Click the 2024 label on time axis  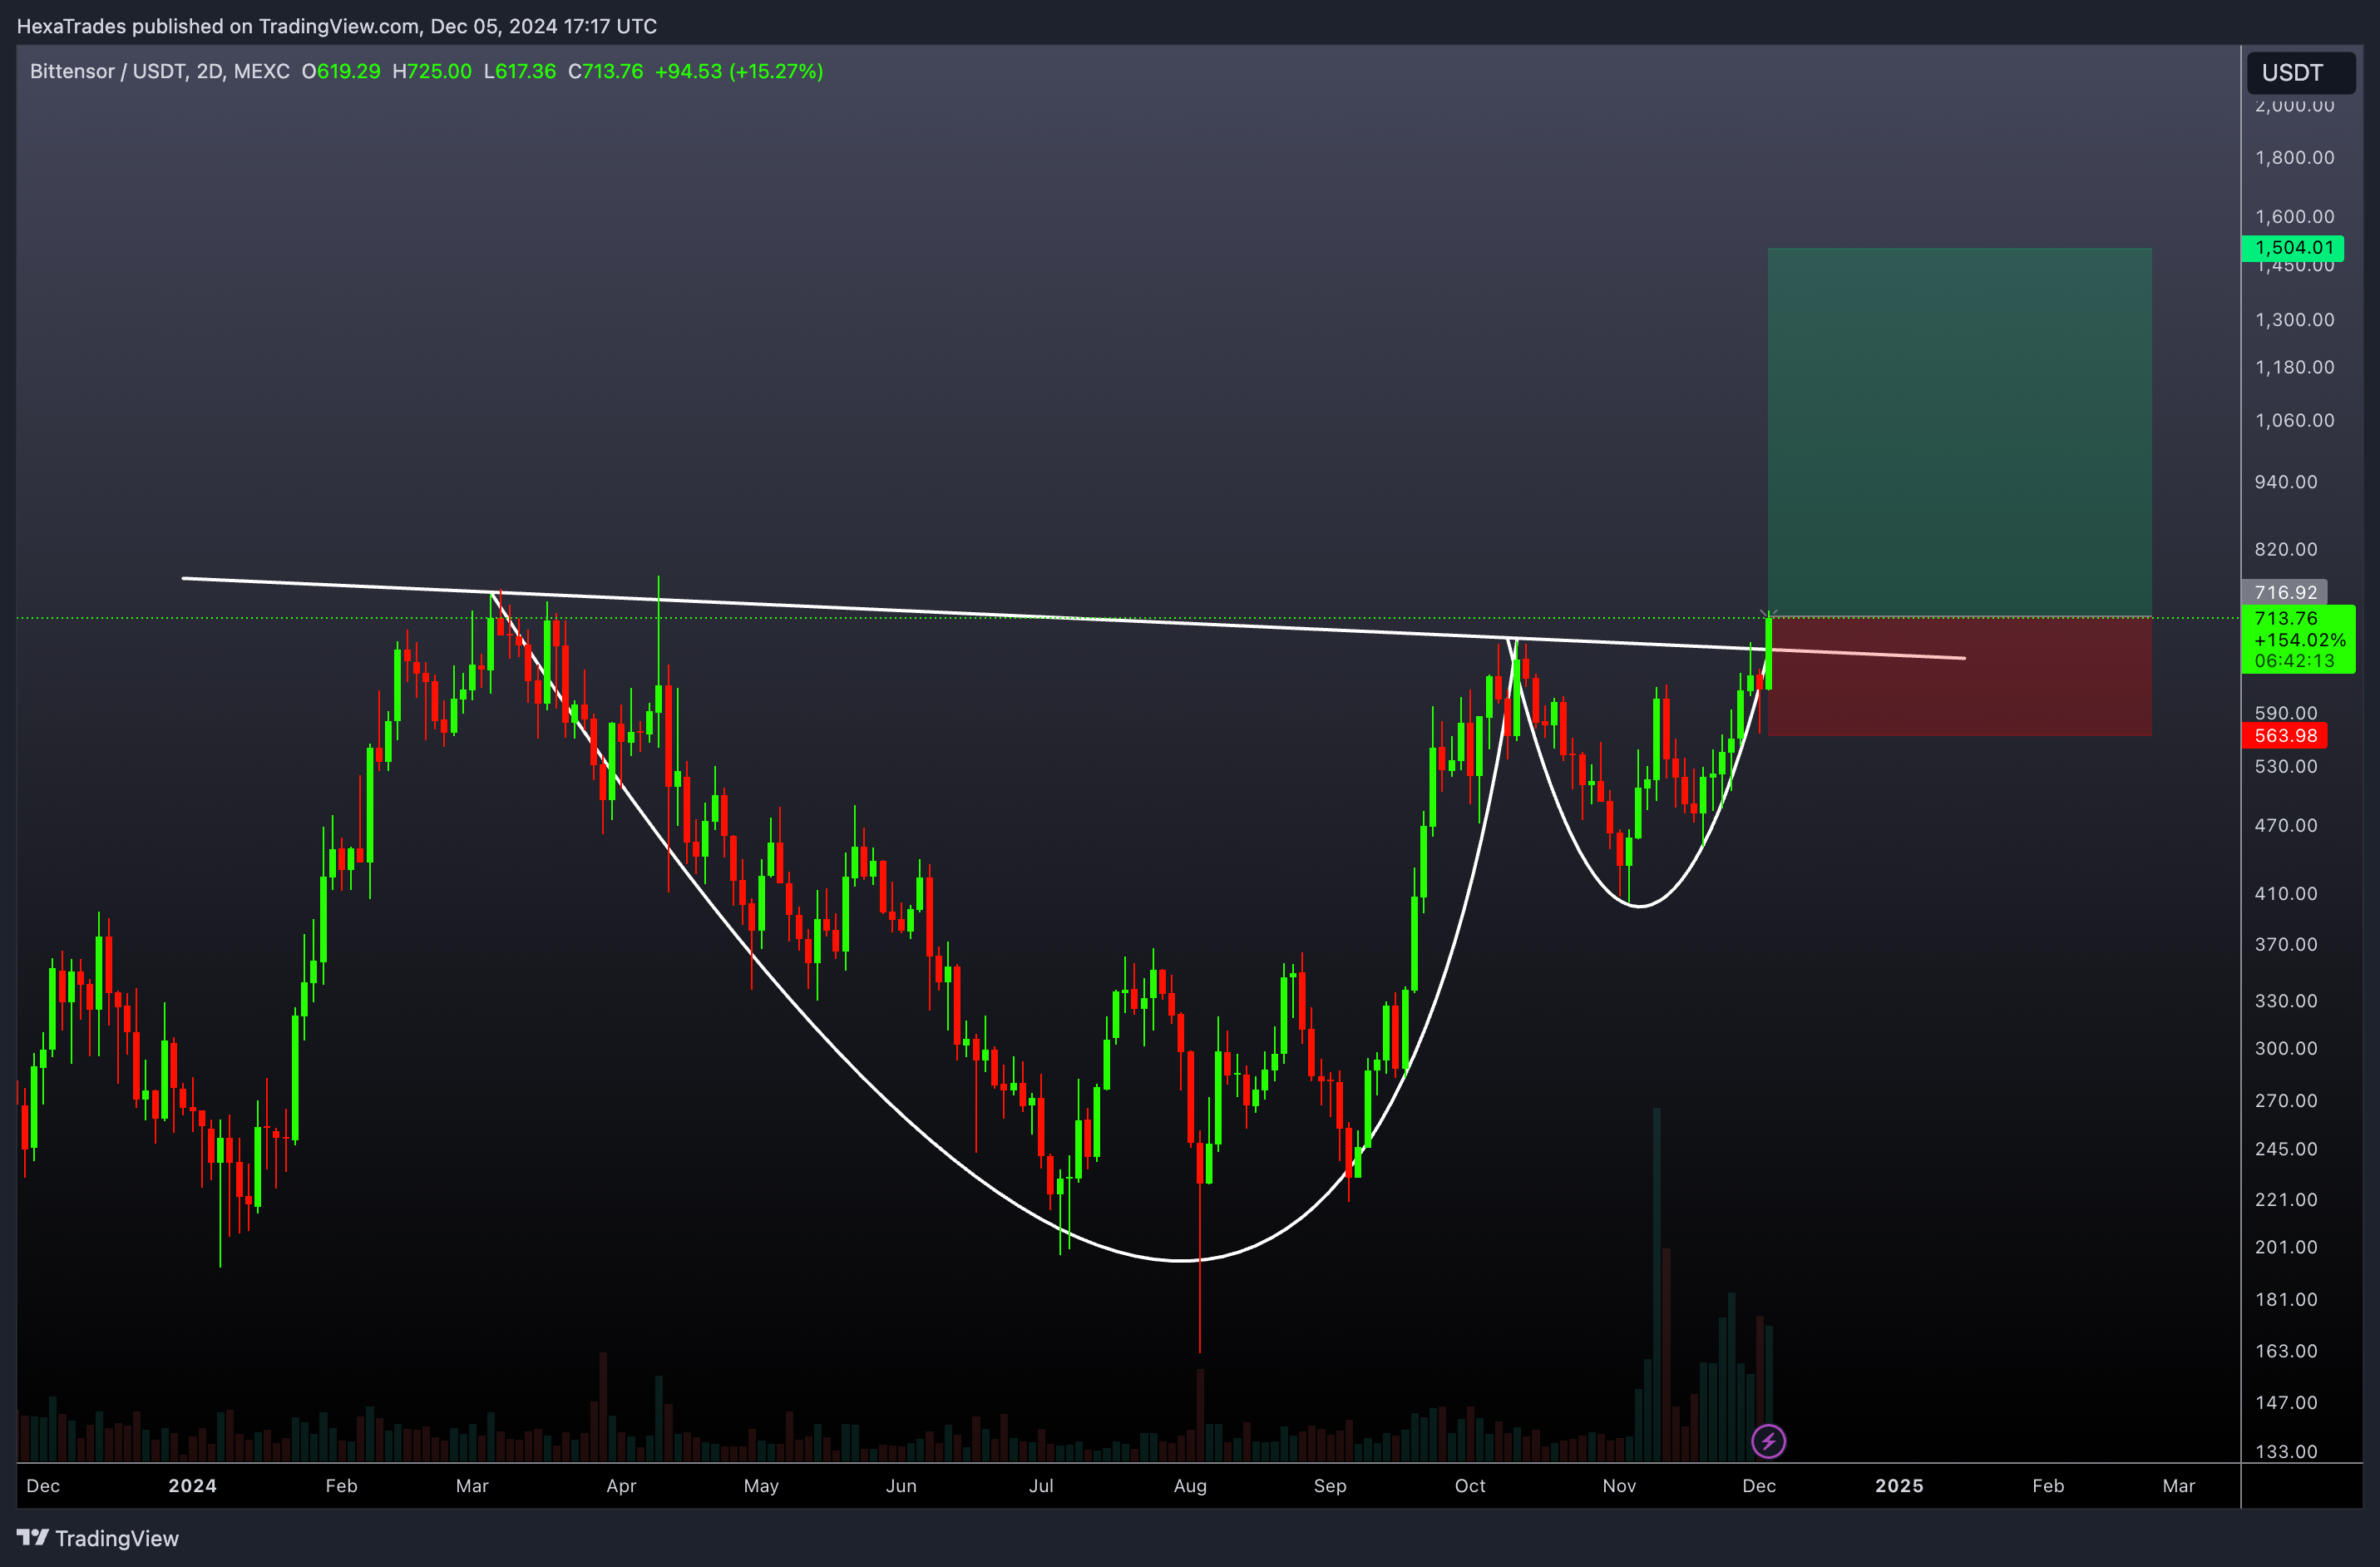coord(192,1485)
